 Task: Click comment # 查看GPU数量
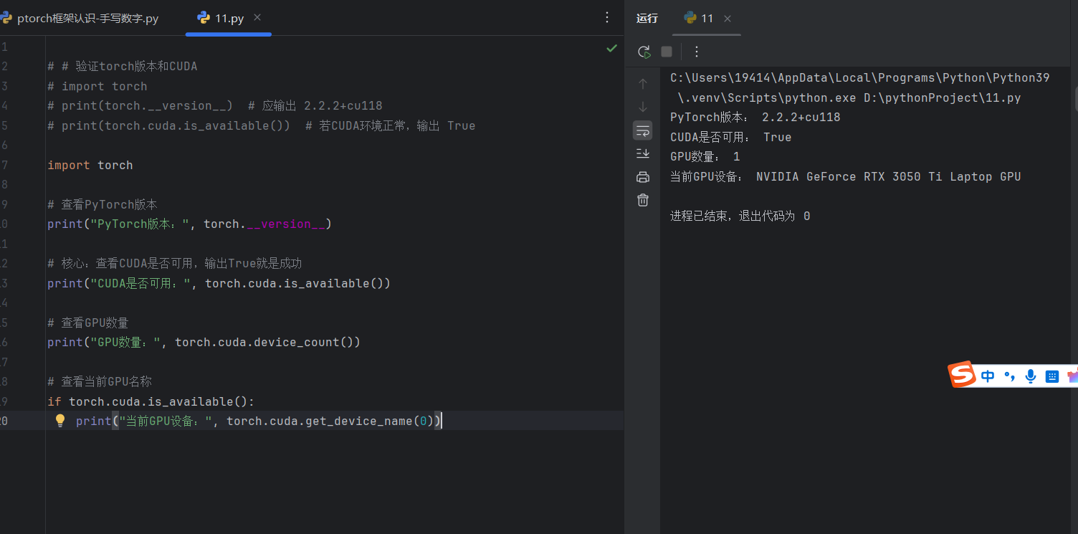(x=88, y=323)
